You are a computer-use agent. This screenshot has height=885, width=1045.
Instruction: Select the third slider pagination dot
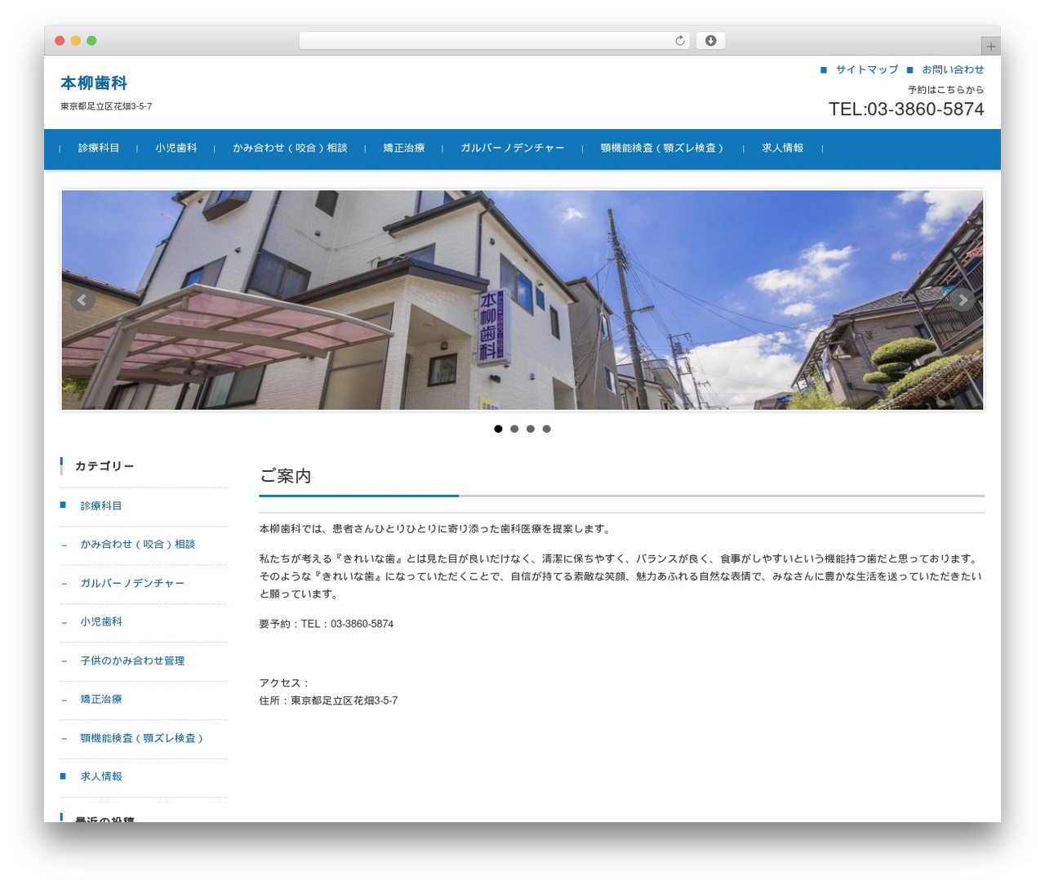pyautogui.click(x=531, y=429)
